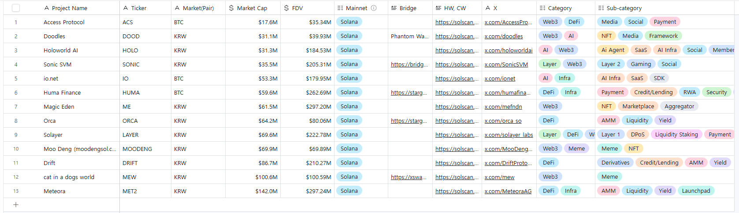Click the long-text icon in Bridge header

pos(394,8)
